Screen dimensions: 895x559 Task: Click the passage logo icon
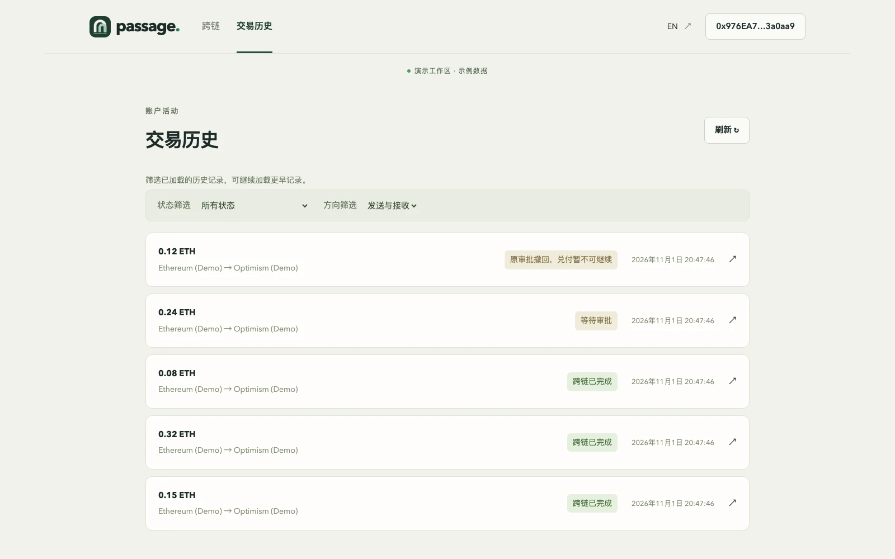(100, 27)
